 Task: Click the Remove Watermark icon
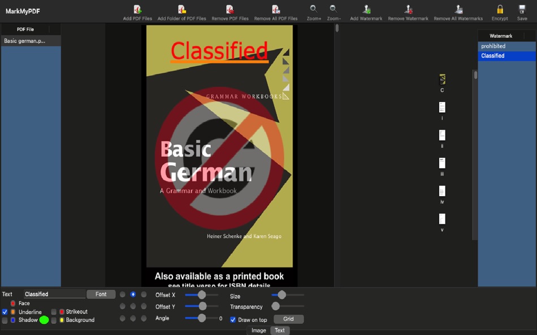(408, 9)
